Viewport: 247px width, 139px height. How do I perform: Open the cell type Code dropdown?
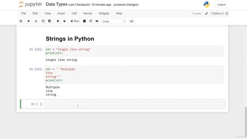click(x=114, y=21)
